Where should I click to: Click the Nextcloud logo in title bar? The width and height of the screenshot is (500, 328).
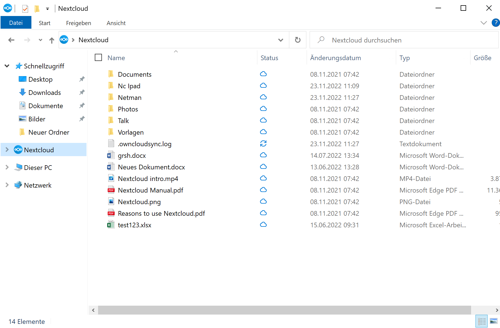click(8, 8)
